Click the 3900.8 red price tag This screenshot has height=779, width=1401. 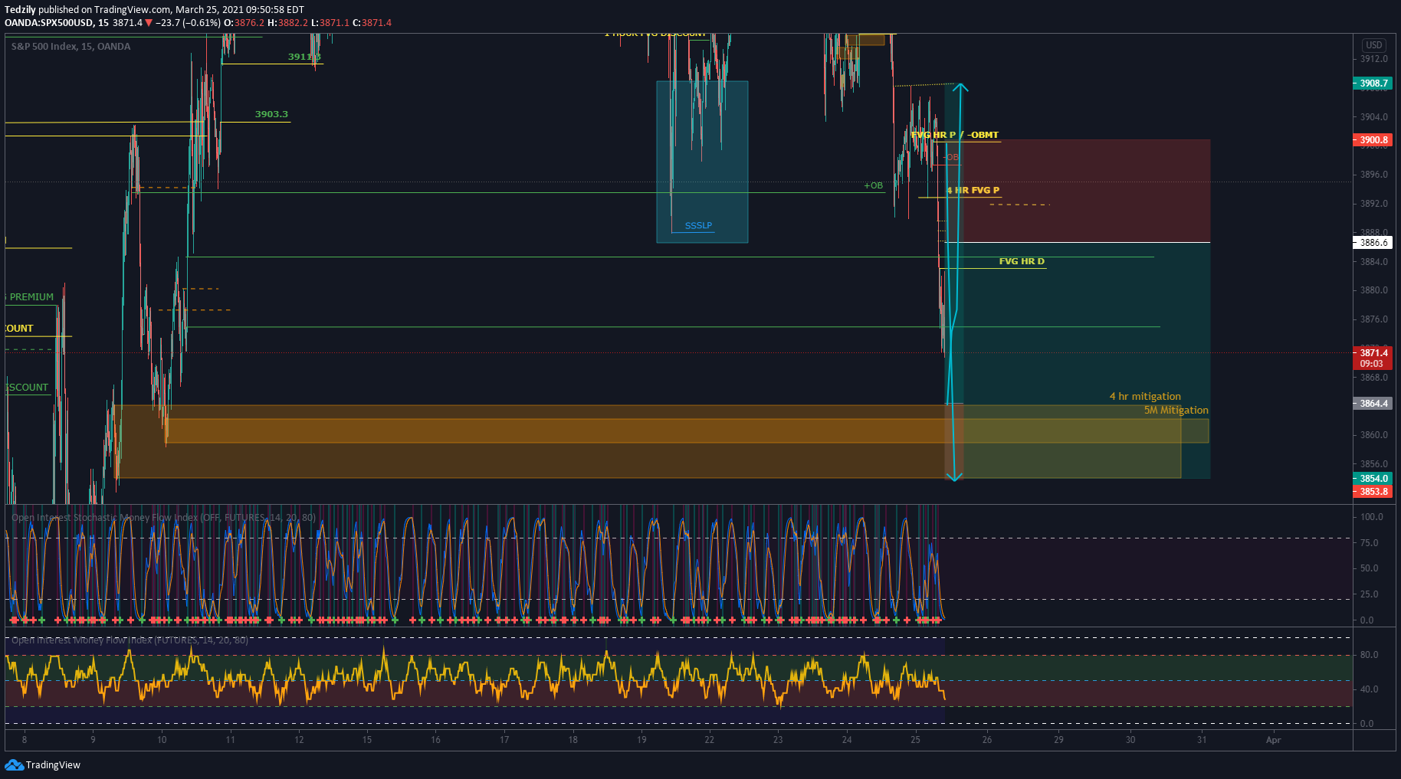click(1373, 140)
